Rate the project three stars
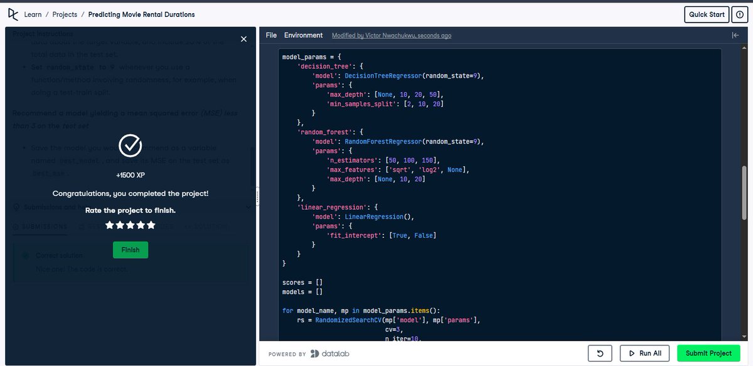753x366 pixels. click(x=130, y=225)
